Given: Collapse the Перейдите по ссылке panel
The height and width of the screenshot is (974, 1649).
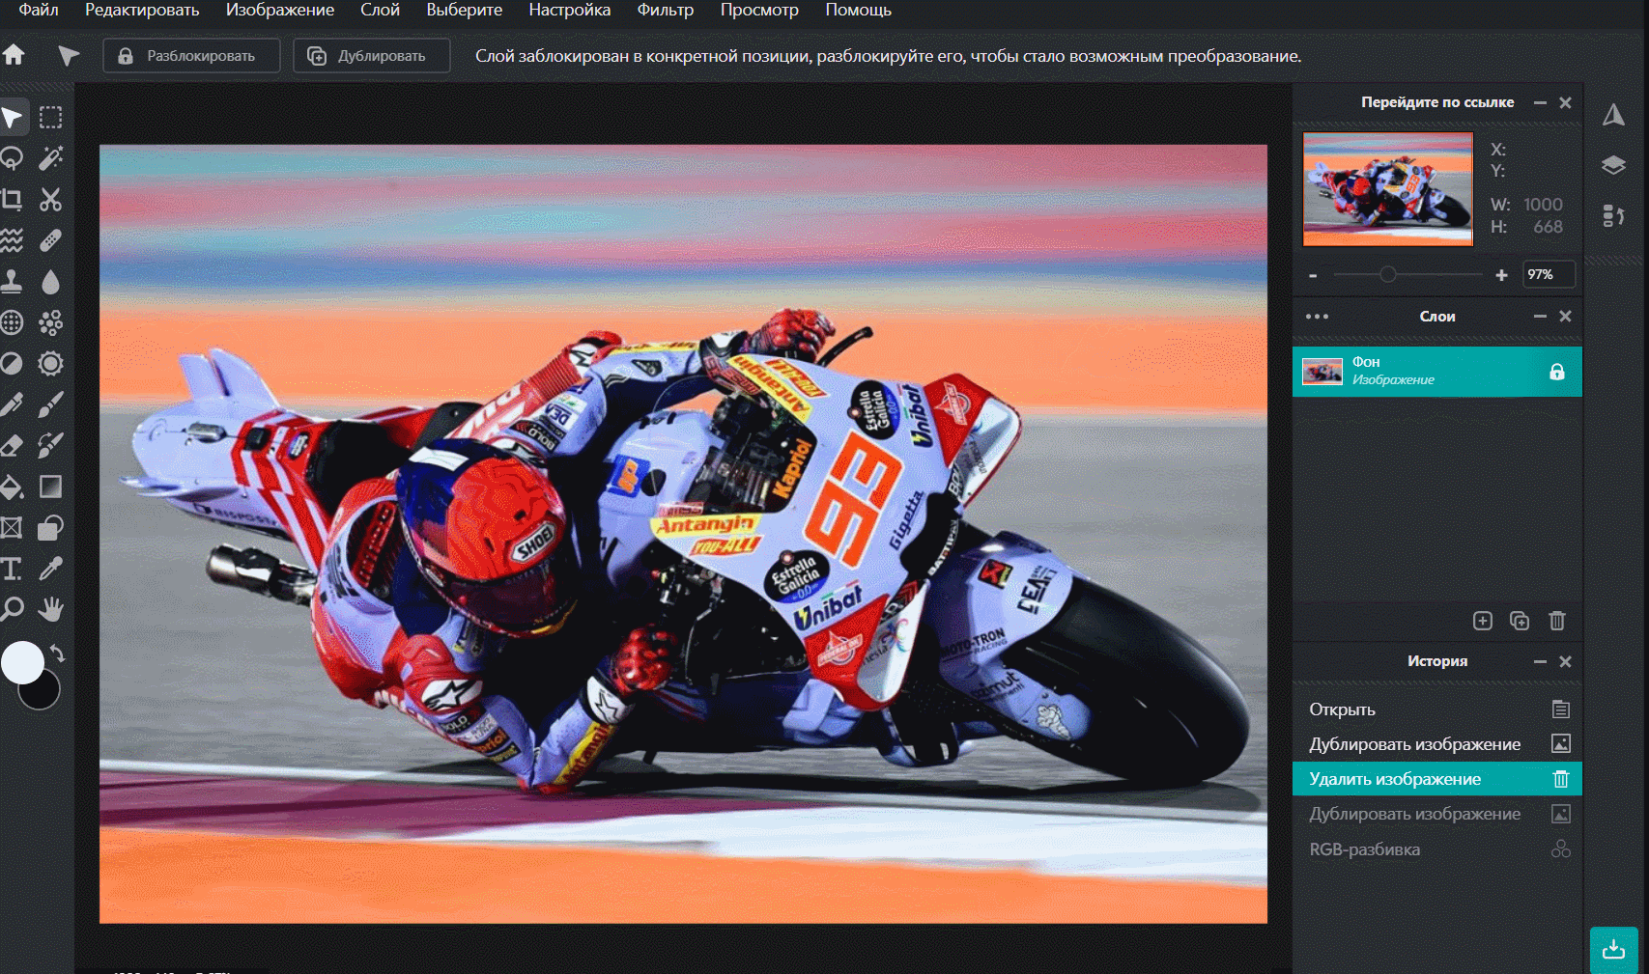Looking at the screenshot, I should click(1540, 102).
